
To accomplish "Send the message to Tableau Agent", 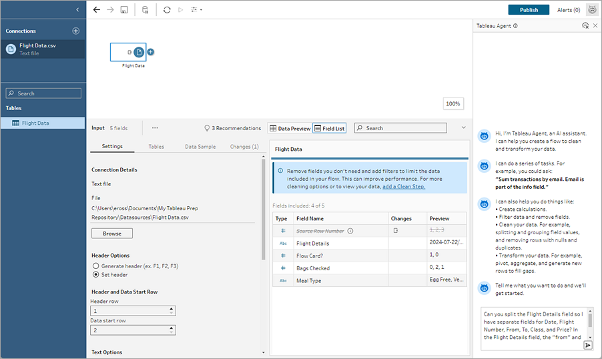I will (x=588, y=345).
